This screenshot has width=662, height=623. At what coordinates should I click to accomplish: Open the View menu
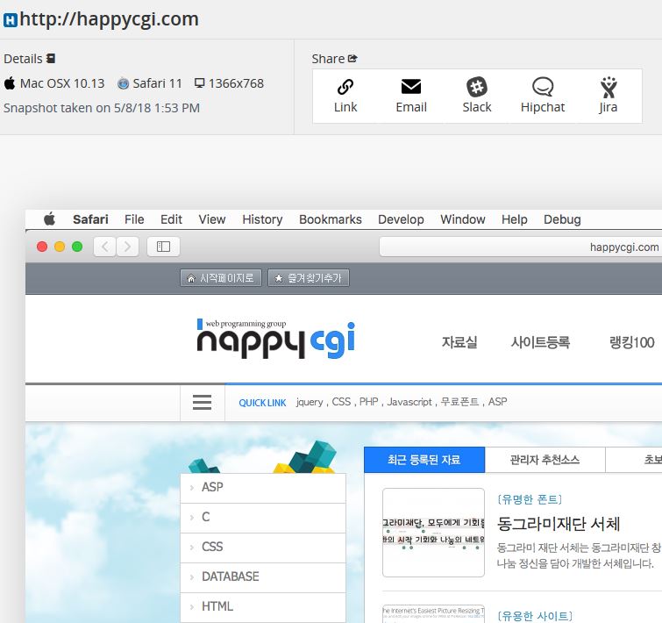tap(212, 219)
